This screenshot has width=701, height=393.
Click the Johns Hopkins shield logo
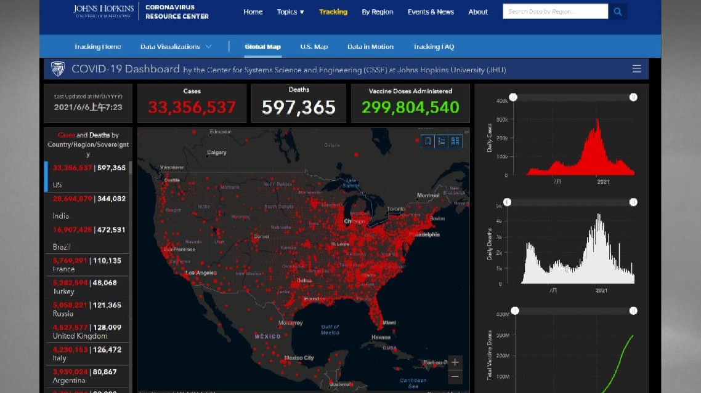(x=58, y=69)
